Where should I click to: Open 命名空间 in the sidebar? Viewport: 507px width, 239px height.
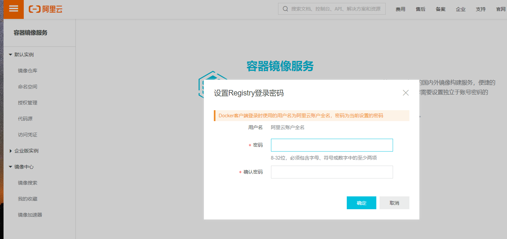click(28, 87)
